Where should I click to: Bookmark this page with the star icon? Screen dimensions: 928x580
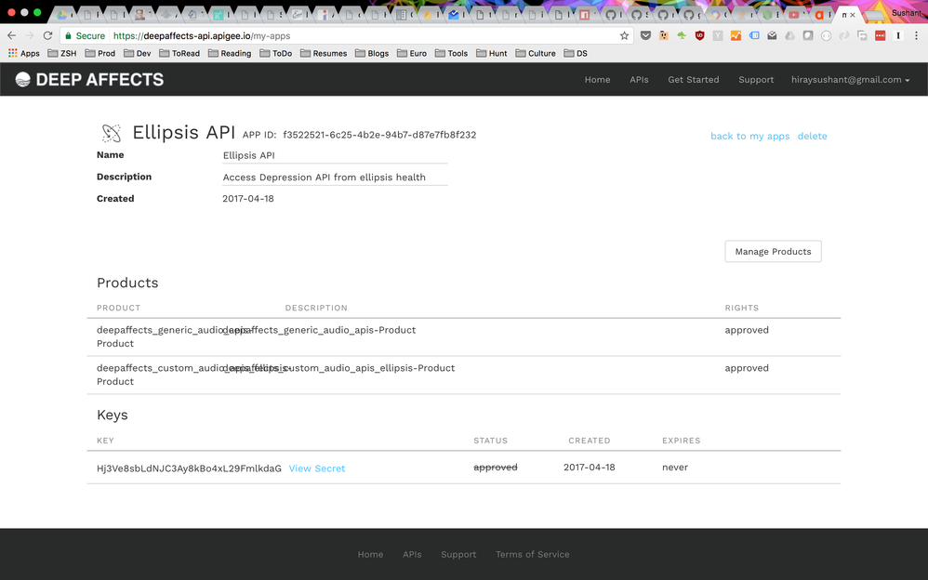coord(624,35)
